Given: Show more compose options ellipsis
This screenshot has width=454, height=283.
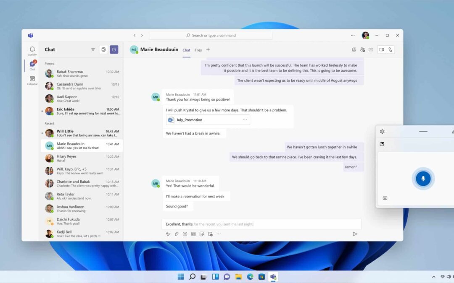Looking at the screenshot, I should pyautogui.click(x=219, y=234).
